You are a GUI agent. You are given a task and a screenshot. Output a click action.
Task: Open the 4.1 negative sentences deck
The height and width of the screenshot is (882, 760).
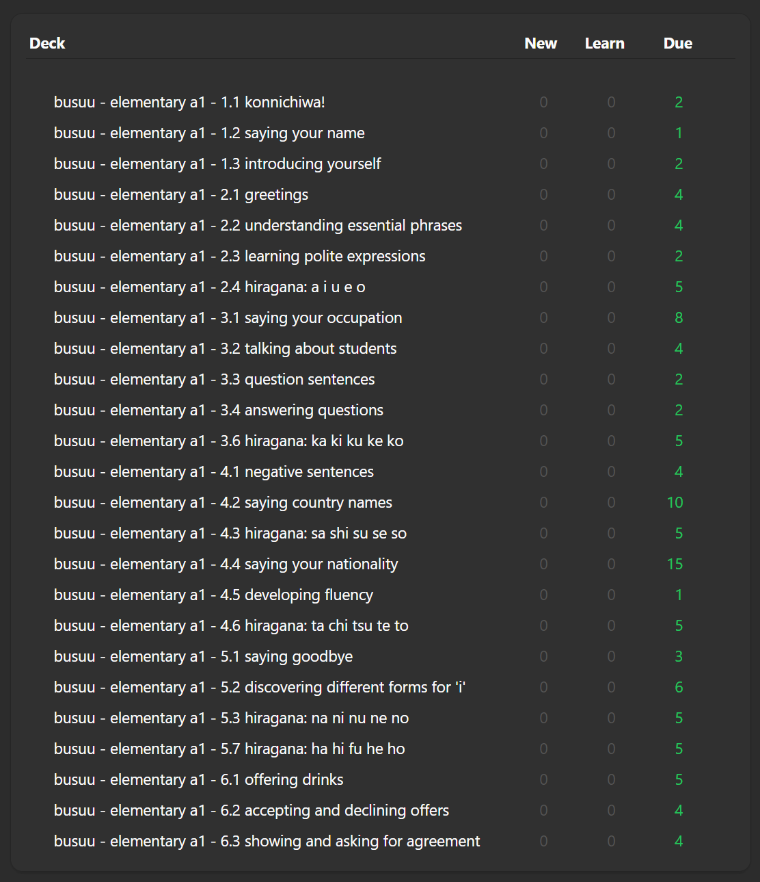(x=213, y=472)
